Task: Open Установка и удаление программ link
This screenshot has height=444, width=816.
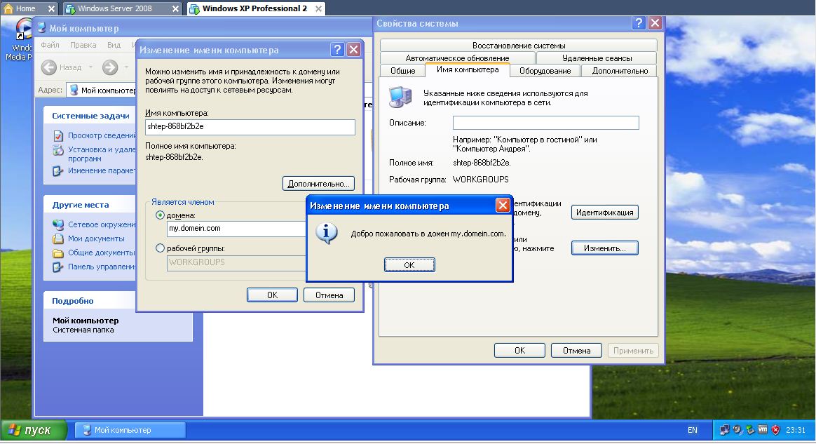Action: pos(102,154)
